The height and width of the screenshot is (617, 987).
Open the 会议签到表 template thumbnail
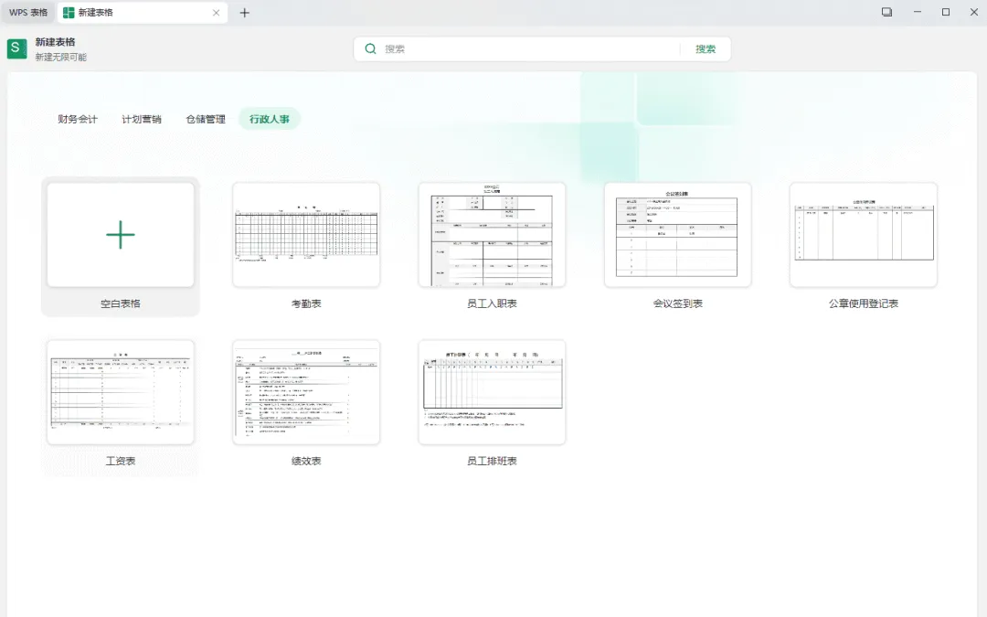tap(677, 235)
